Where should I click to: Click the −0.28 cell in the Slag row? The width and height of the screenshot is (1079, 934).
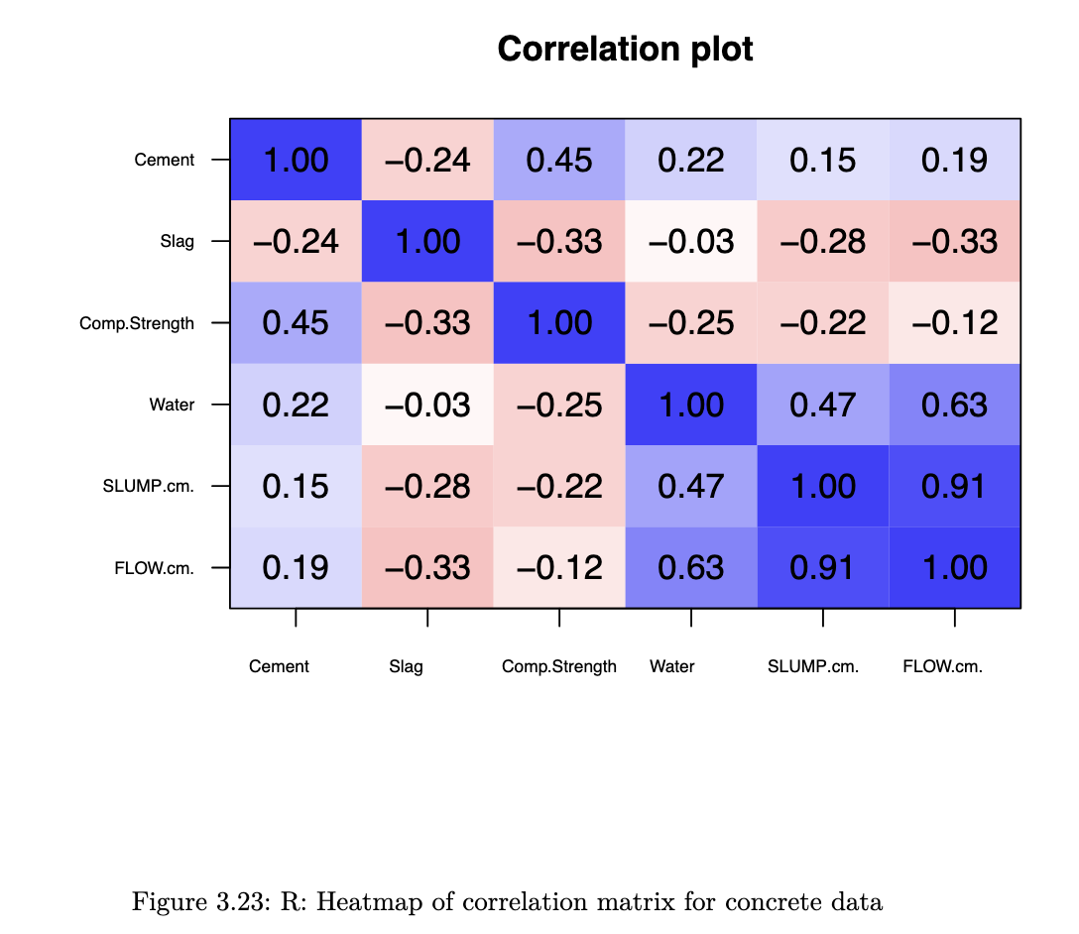click(x=823, y=241)
